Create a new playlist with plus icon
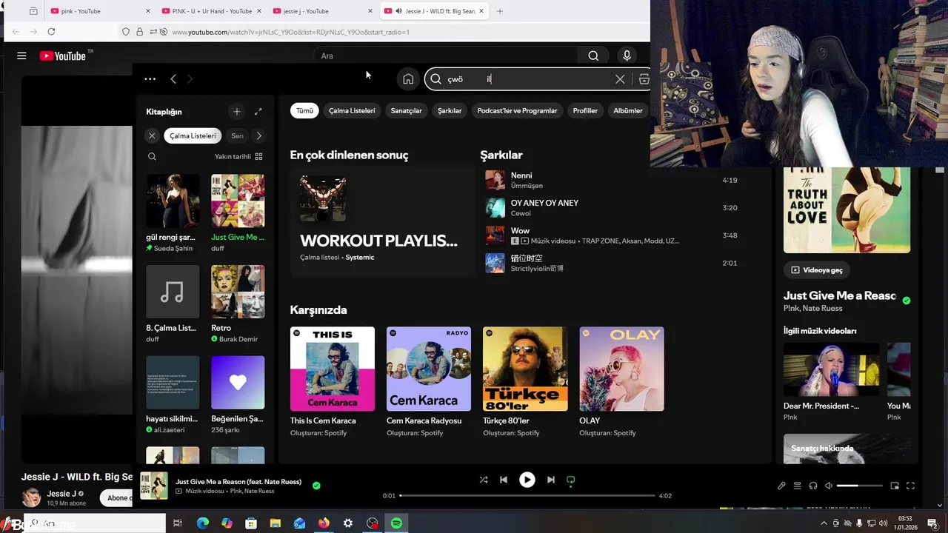 coord(237,112)
